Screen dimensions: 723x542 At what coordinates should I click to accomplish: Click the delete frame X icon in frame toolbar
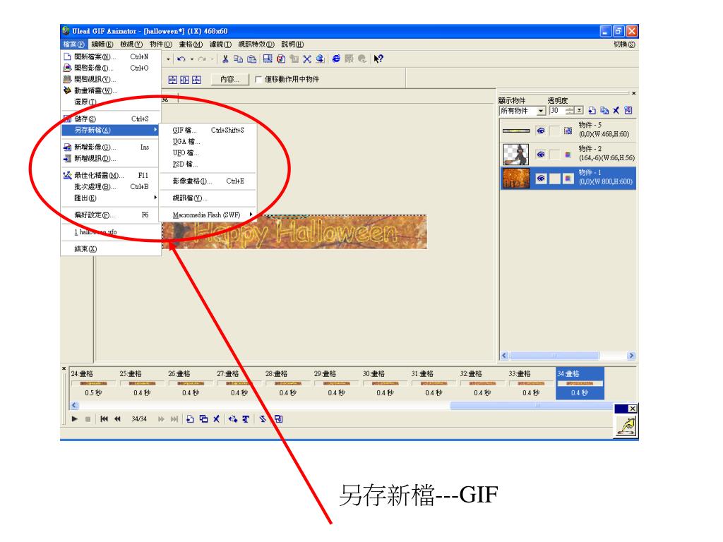coord(216,419)
